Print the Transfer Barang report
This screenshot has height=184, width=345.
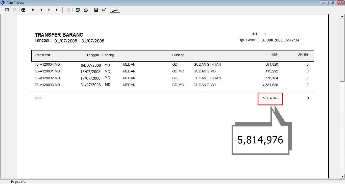pyautogui.click(x=86, y=10)
